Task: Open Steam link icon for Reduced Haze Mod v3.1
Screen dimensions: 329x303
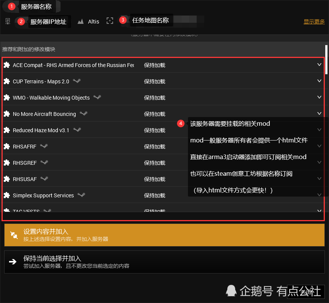Action: pyautogui.click(x=77, y=130)
